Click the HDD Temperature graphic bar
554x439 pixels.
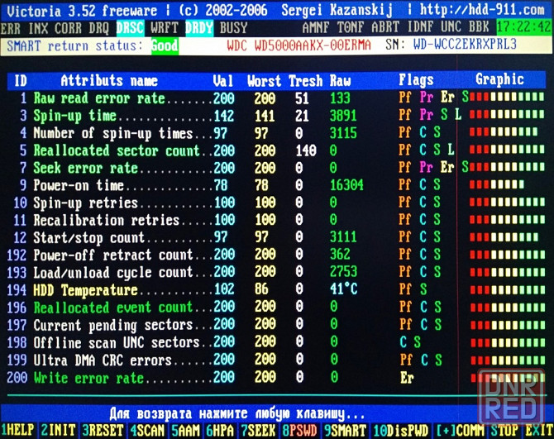(506, 290)
